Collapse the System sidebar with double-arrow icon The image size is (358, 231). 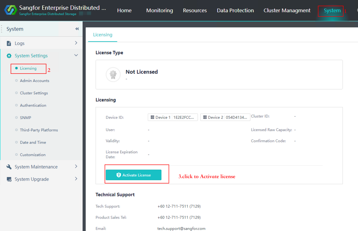(77, 29)
